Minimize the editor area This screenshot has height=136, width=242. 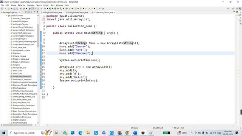click(234, 12)
